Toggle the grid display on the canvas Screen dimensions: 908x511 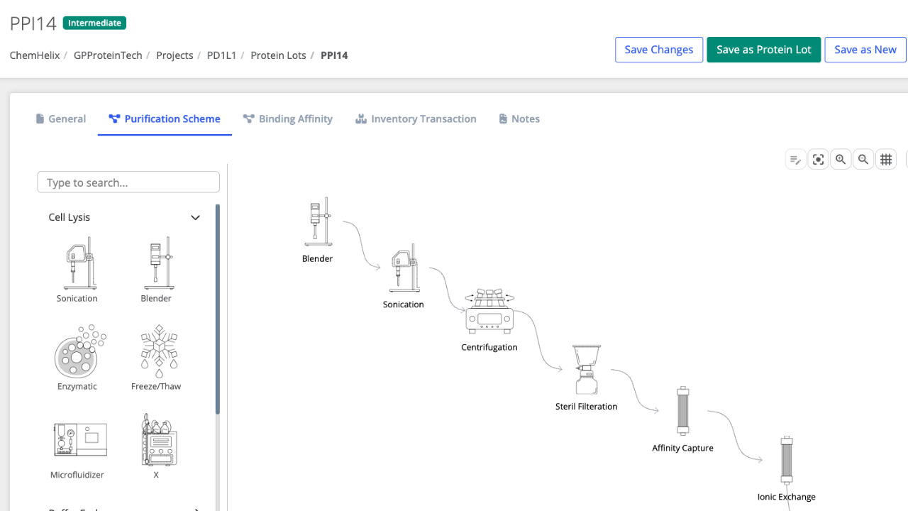[886, 159]
